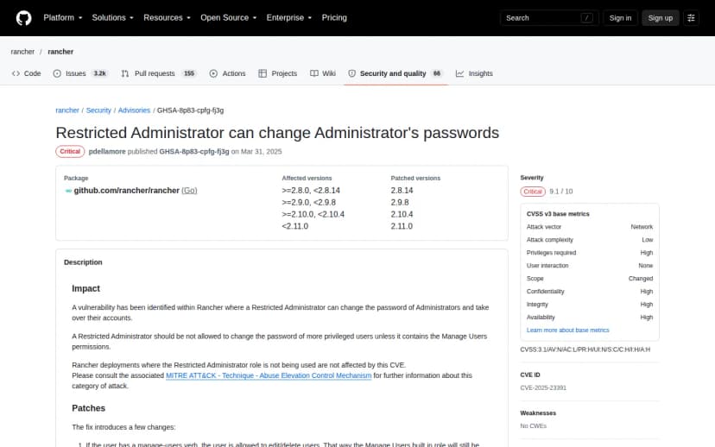Click the Critical label under the title

click(70, 151)
